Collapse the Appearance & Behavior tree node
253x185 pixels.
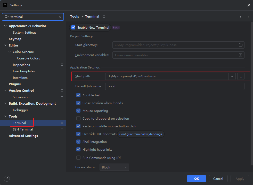pyautogui.click(x=6, y=26)
